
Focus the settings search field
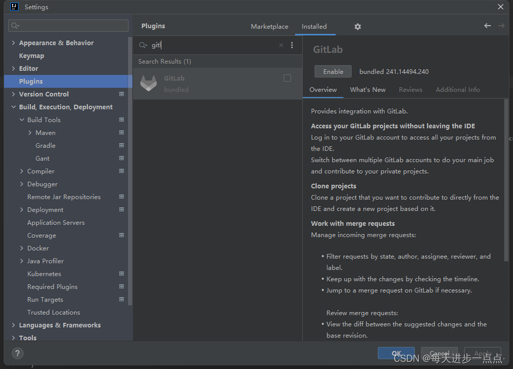tap(68, 26)
